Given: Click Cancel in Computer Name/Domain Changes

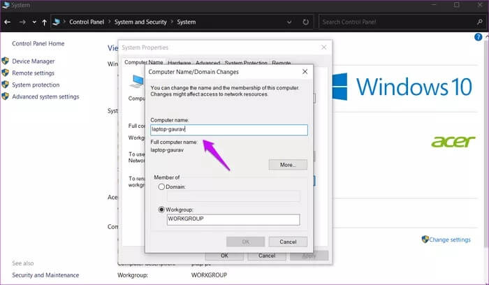Looking at the screenshot, I should click(288, 242).
